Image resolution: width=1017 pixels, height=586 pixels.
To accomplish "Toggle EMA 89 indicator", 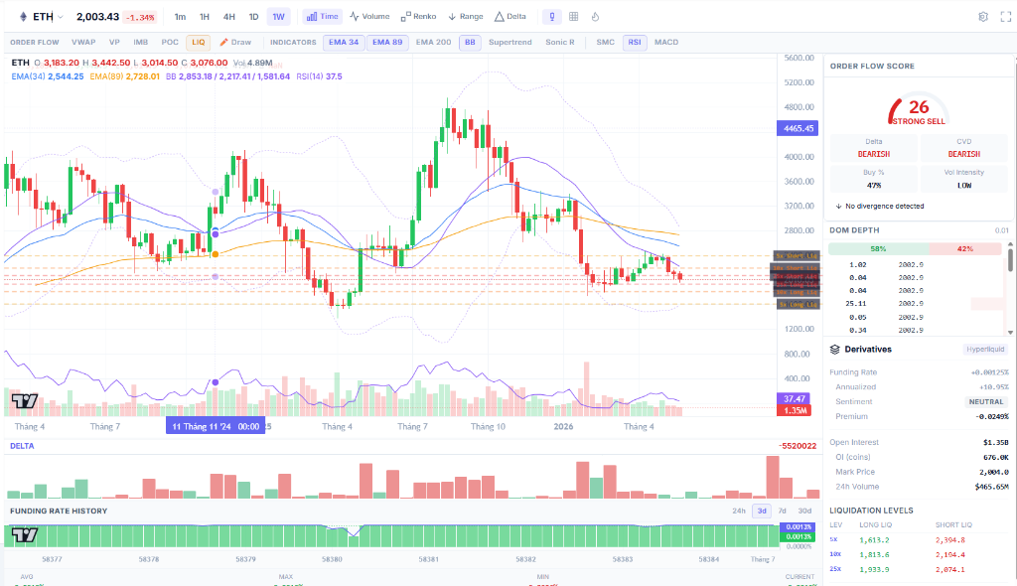I will coord(387,42).
